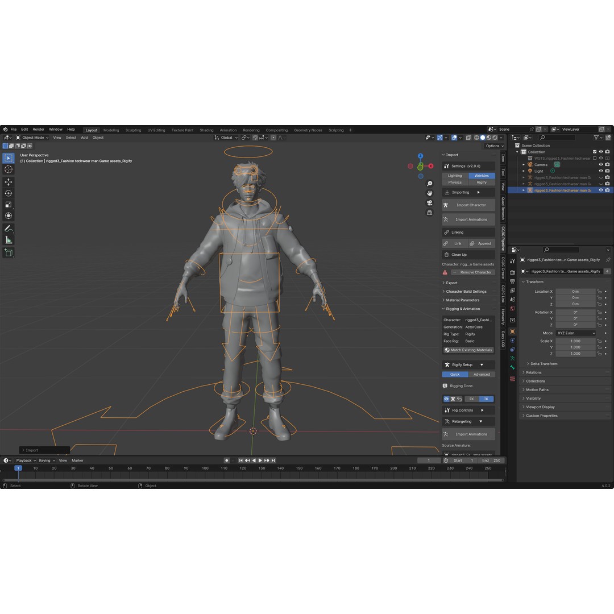
Task: Activate the Rotate tool
Action: coord(9,193)
